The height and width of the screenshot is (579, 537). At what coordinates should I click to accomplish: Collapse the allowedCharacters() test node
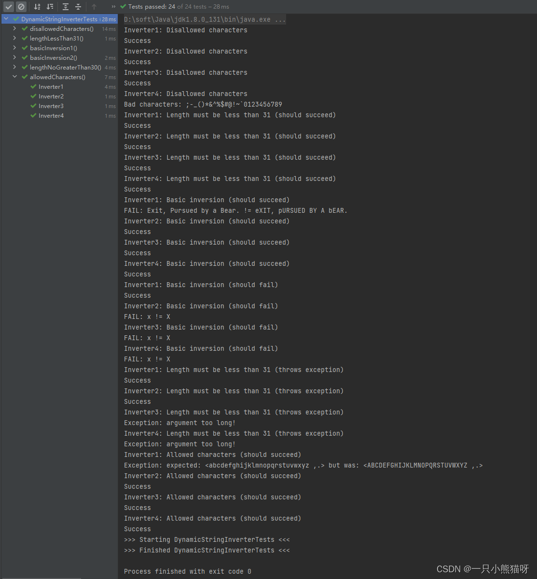click(x=14, y=77)
